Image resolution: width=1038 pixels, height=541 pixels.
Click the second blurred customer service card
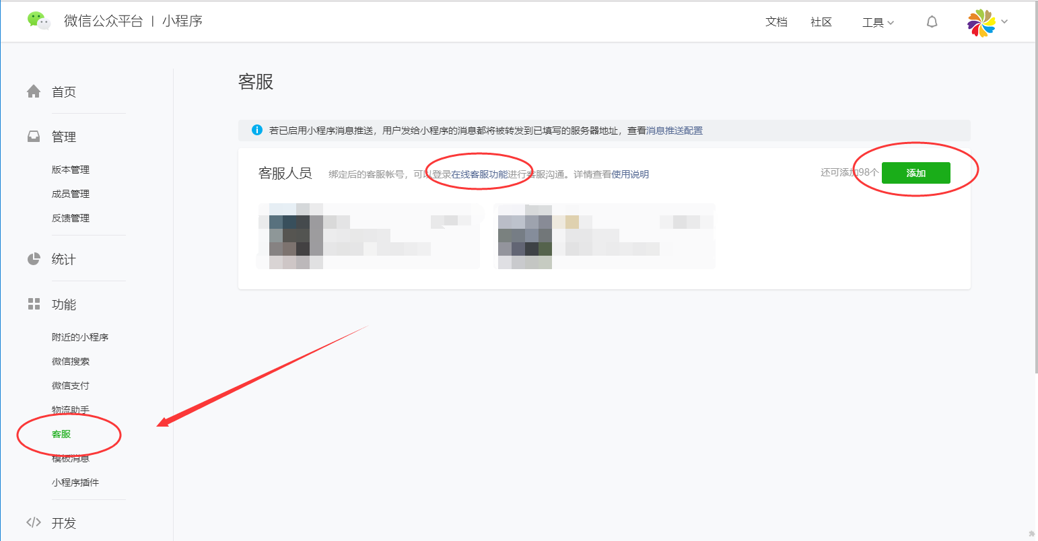[604, 236]
